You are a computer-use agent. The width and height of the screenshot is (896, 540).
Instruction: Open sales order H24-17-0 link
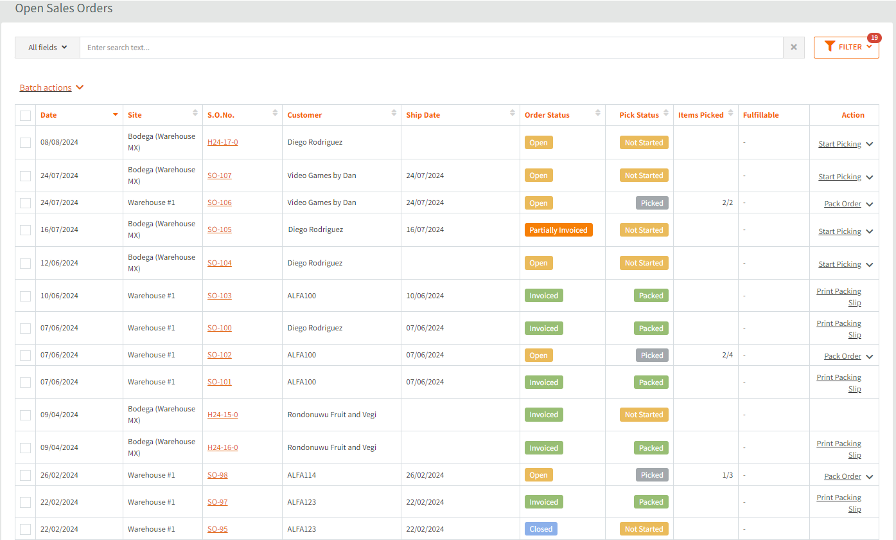[222, 142]
